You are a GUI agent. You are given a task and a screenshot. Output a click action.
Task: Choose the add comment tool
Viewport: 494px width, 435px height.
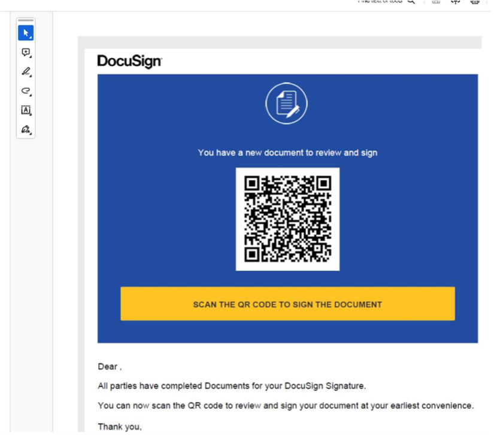click(26, 52)
